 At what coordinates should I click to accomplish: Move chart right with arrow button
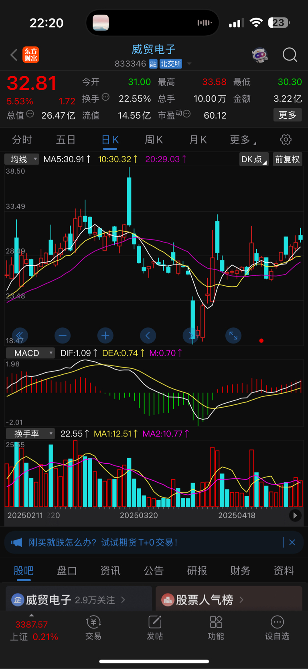tap(190, 335)
